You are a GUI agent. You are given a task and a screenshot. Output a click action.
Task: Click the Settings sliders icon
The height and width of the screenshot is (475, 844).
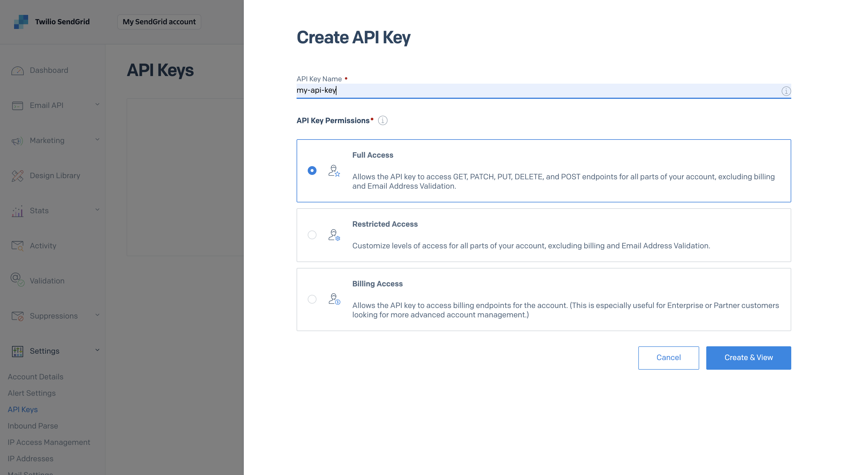click(x=17, y=352)
